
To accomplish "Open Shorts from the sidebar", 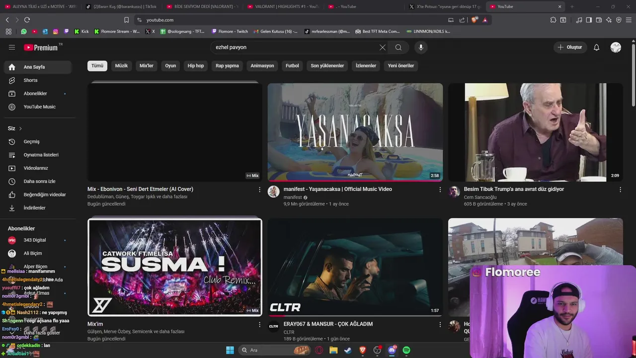I will click(x=38, y=80).
